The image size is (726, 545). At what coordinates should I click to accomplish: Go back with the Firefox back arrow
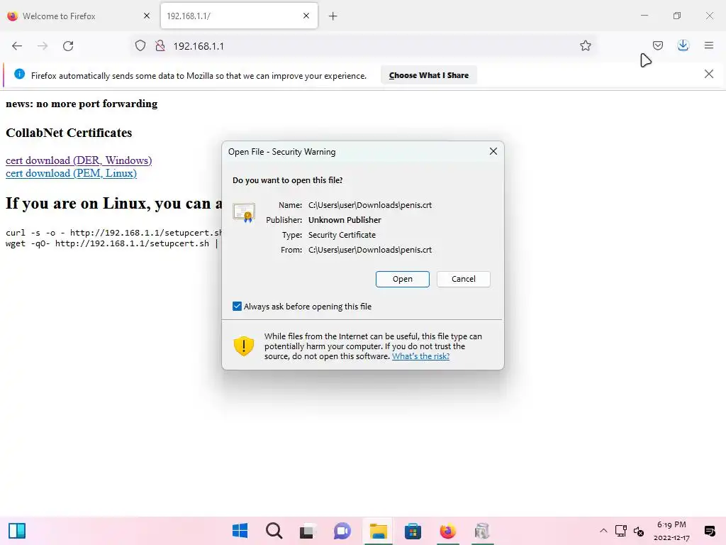pyautogui.click(x=17, y=46)
